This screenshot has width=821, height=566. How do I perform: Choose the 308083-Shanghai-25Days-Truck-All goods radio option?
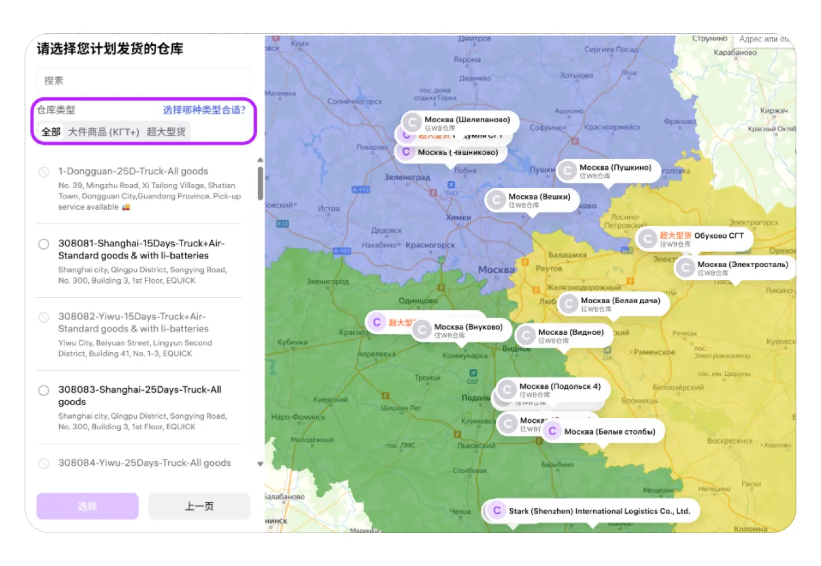(44, 390)
